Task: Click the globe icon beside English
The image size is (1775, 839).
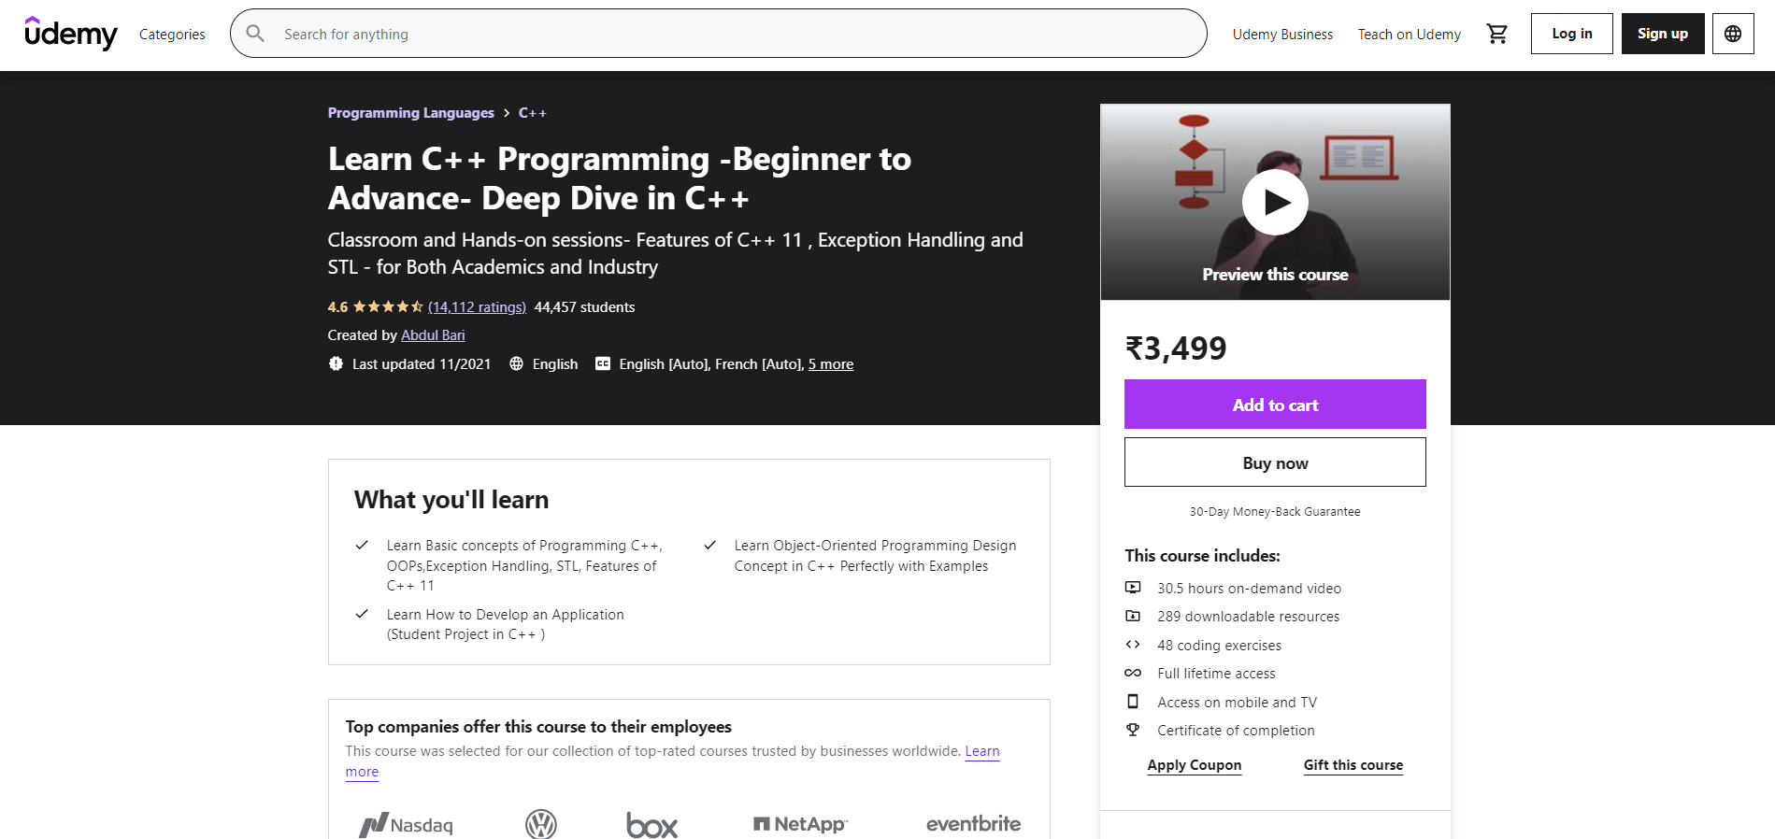Action: pyautogui.click(x=516, y=363)
